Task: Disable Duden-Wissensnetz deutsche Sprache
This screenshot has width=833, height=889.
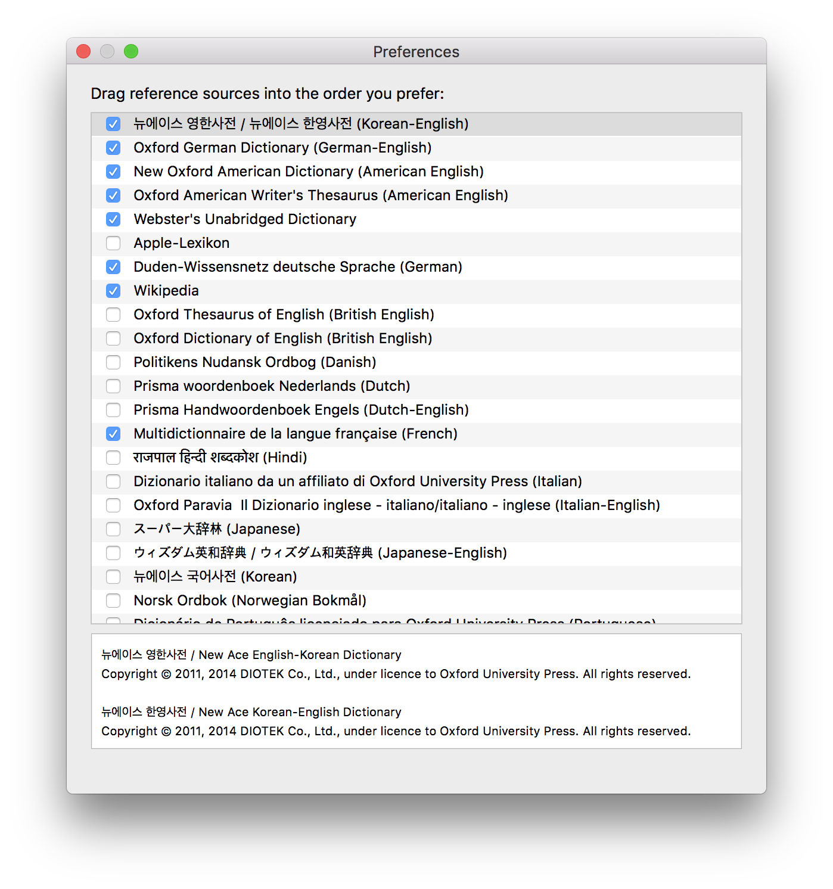Action: 113,267
